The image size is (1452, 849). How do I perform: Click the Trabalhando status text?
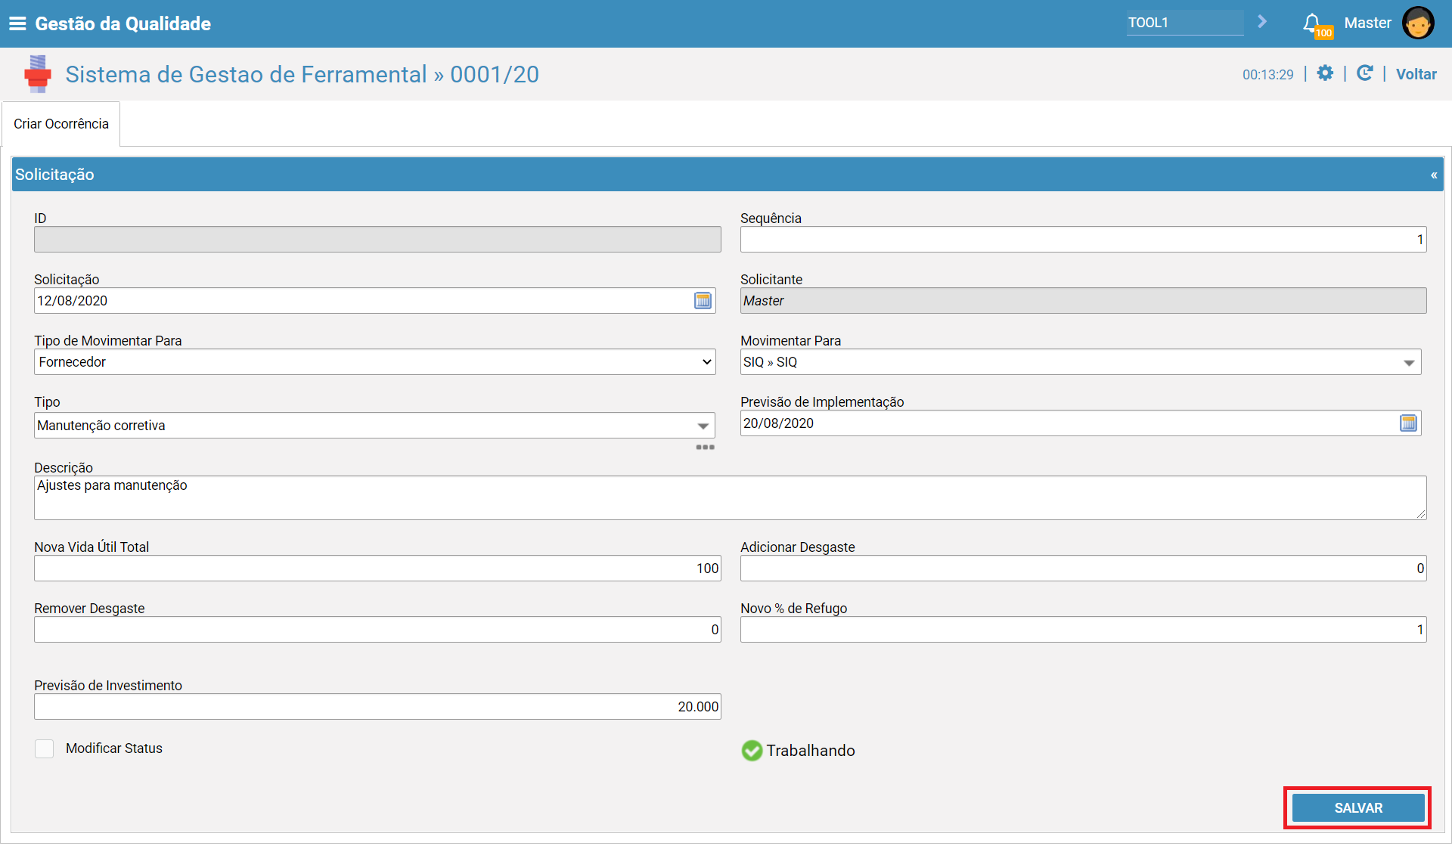point(811,751)
